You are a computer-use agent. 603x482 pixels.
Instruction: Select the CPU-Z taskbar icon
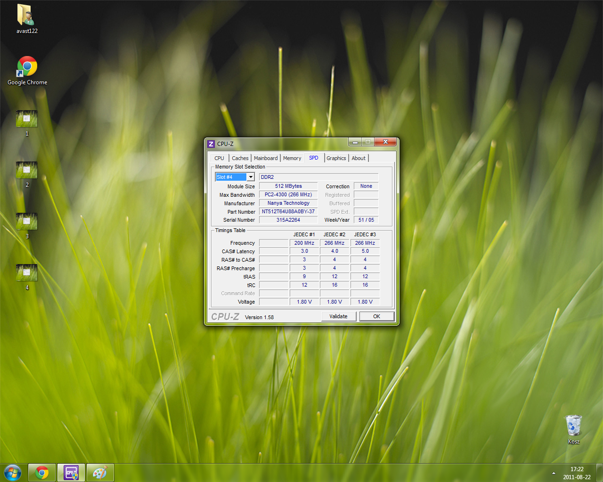coord(71,473)
